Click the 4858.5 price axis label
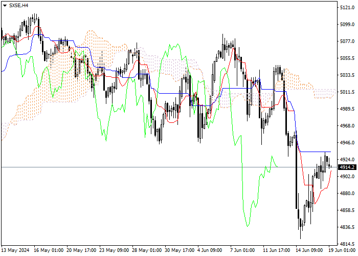The height and width of the screenshot is (256, 358). [x=347, y=210]
